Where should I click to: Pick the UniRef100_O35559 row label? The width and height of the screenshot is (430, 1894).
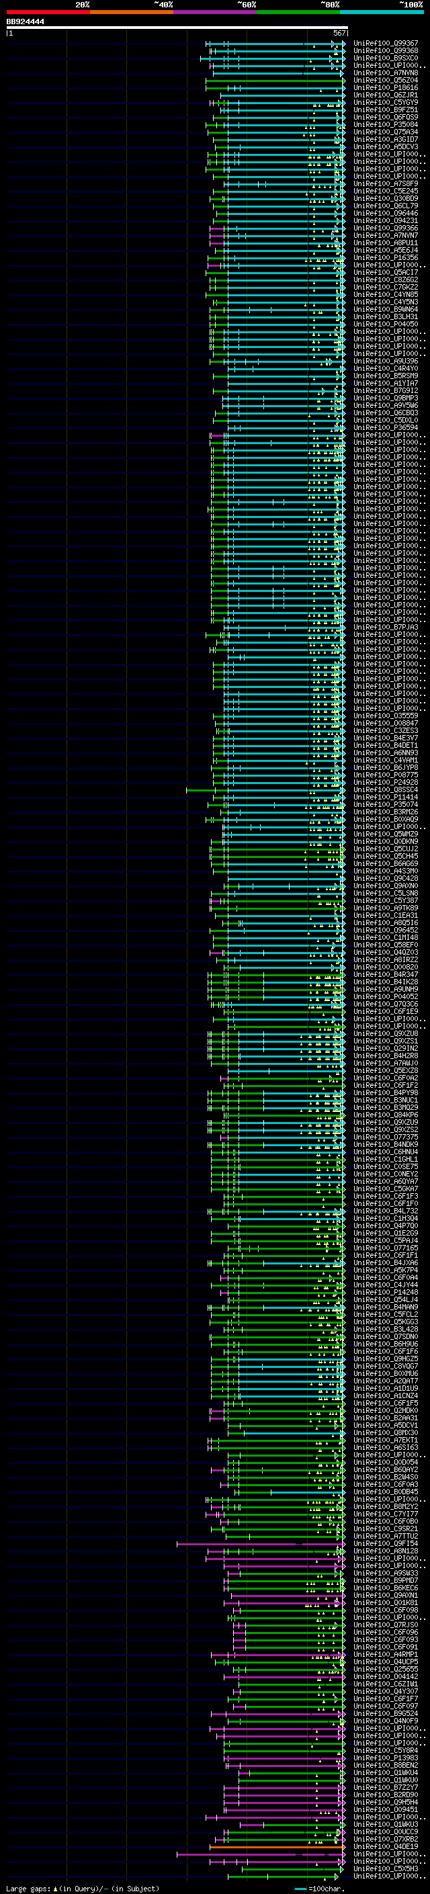pyautogui.click(x=386, y=716)
